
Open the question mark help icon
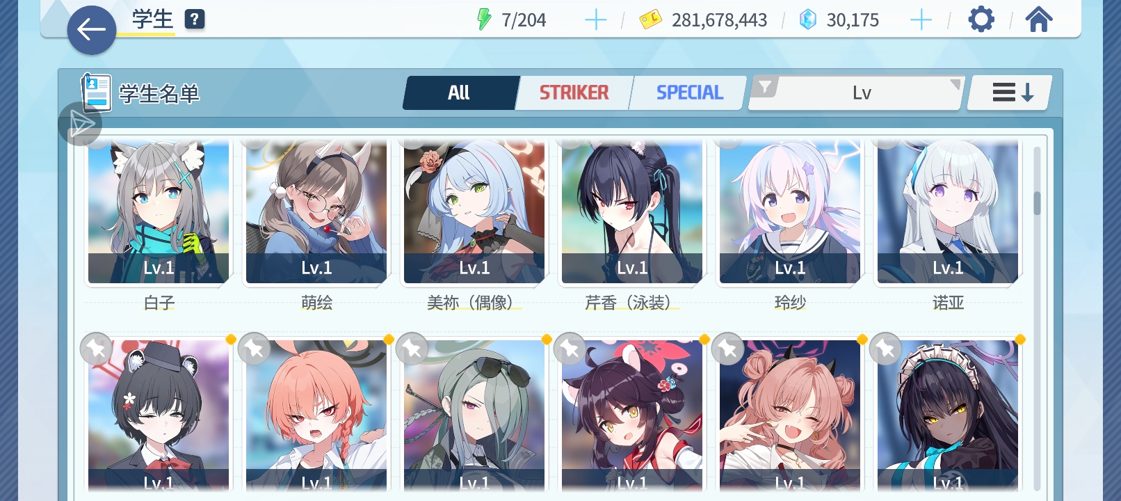(195, 19)
